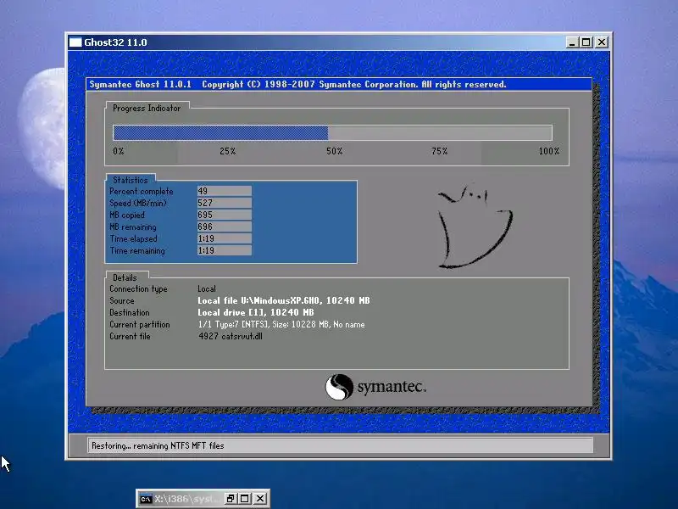
Task: Click the 0% progress label
Action: tap(119, 151)
